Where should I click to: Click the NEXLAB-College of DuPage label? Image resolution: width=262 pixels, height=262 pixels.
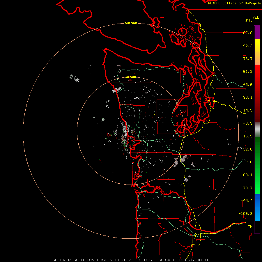tap(234, 3)
